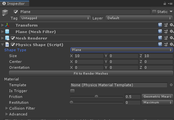Click the Restitution label

pyautogui.click(x=19, y=102)
